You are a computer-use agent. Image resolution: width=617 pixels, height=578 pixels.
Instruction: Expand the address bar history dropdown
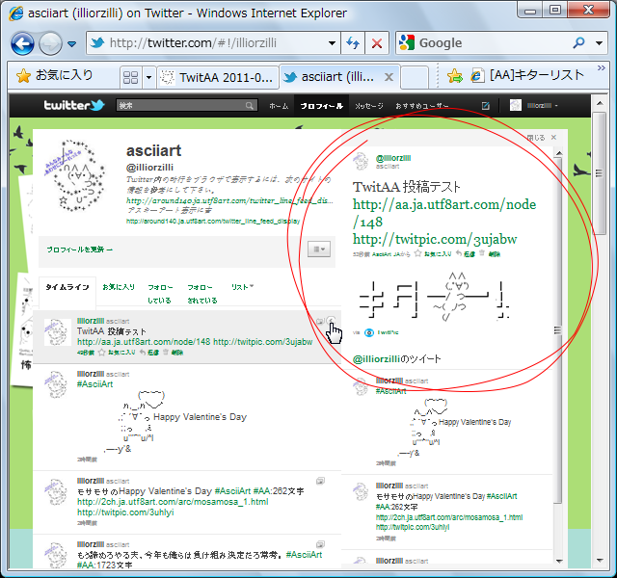pyautogui.click(x=332, y=42)
